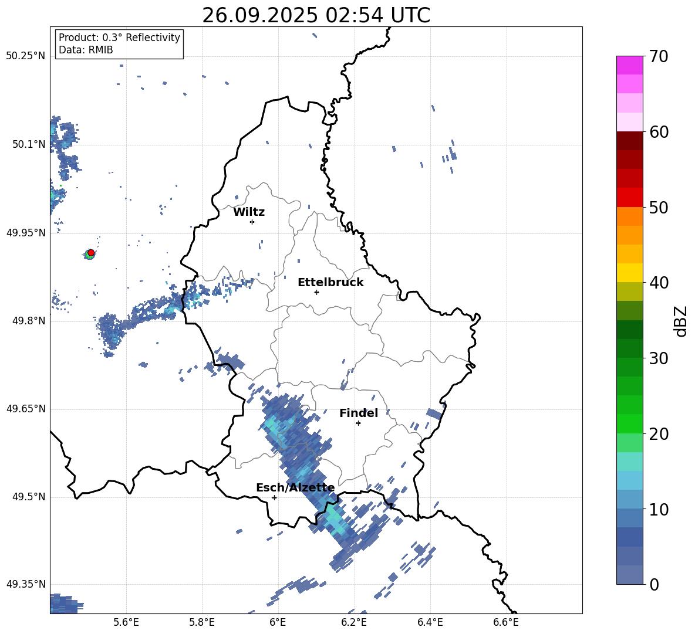Click the red 50 dBZ colorbar segment
The height and width of the screenshot is (634, 695).
tap(629, 198)
